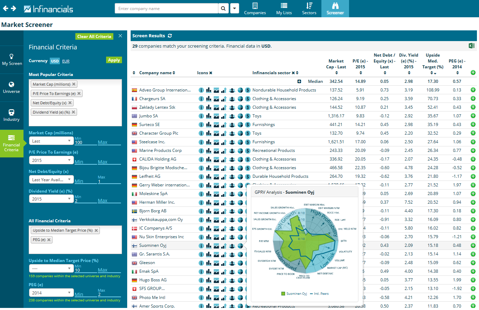Switch currency to USD
The height and width of the screenshot is (310, 479).
tap(55, 61)
